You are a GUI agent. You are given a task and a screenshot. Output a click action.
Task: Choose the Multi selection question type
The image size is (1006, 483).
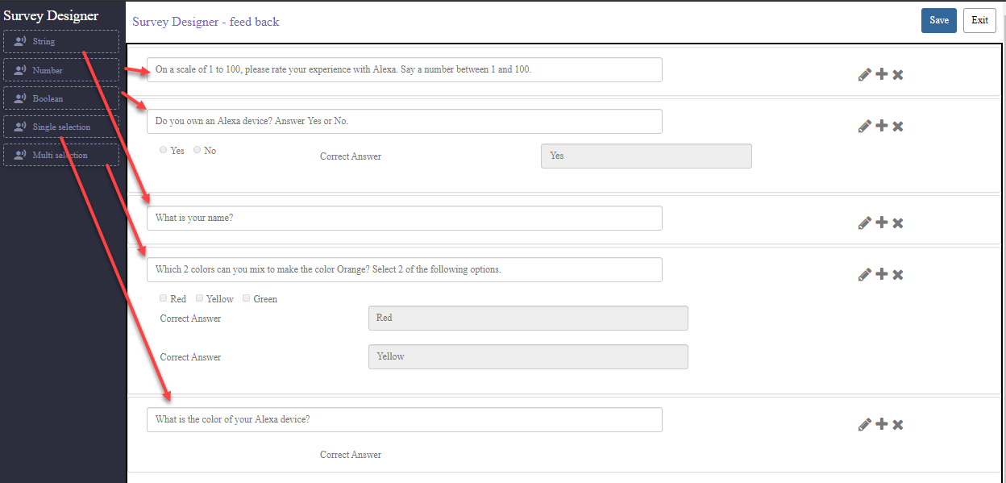coord(61,155)
